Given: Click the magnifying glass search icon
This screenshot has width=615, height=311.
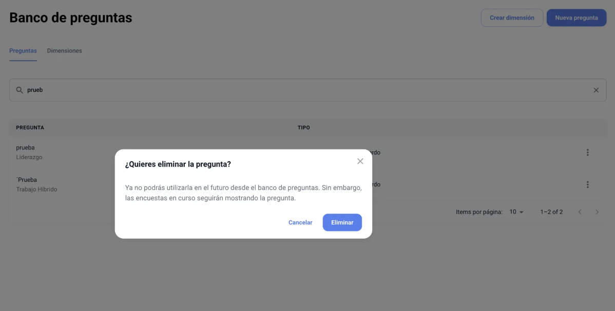Looking at the screenshot, I should (x=20, y=90).
